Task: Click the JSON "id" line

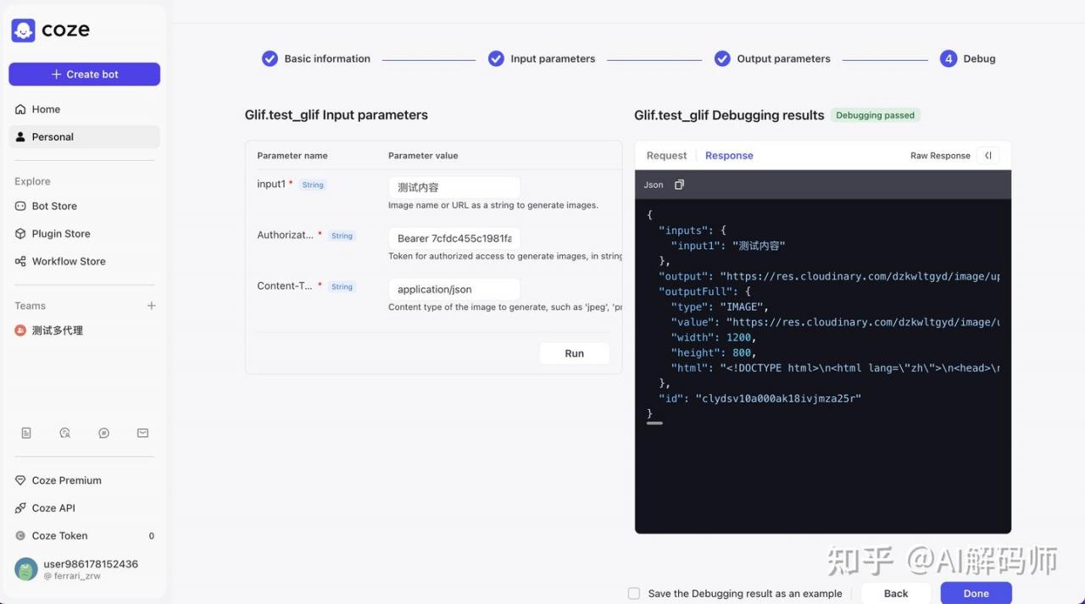Action: [759, 398]
